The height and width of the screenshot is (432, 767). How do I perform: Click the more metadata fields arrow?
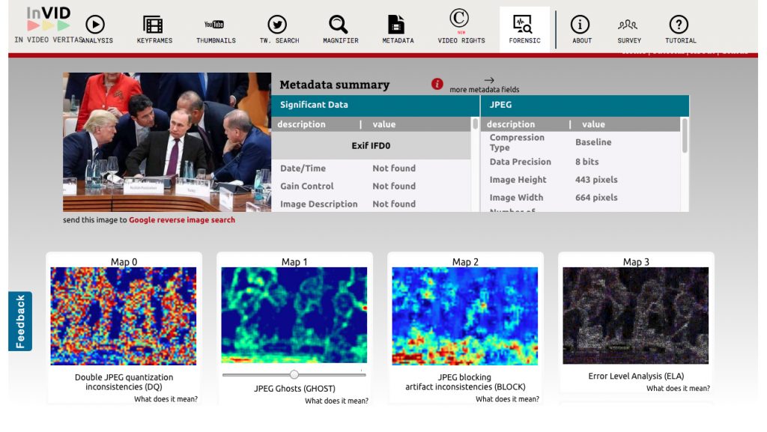click(489, 80)
